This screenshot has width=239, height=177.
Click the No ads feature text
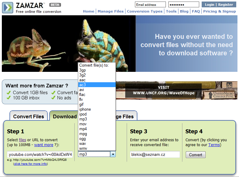64,98
